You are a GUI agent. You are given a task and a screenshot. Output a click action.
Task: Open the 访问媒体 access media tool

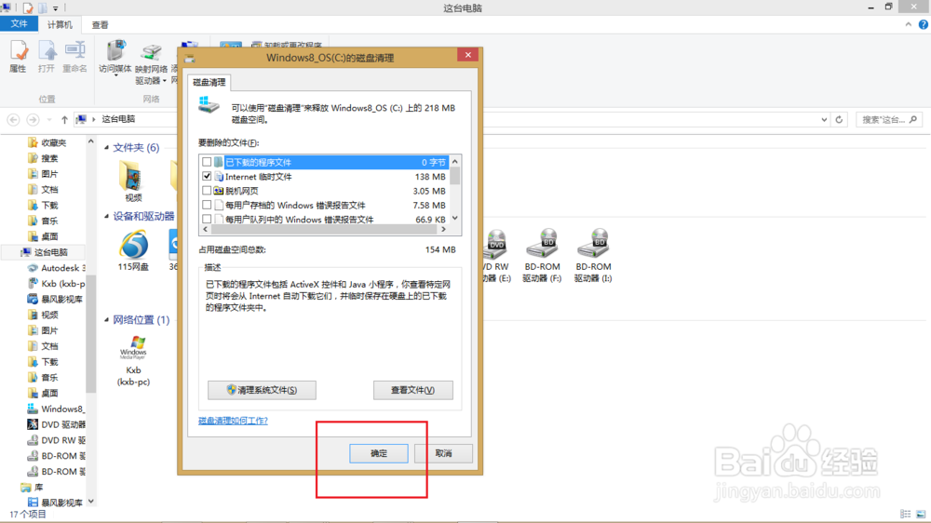click(115, 59)
